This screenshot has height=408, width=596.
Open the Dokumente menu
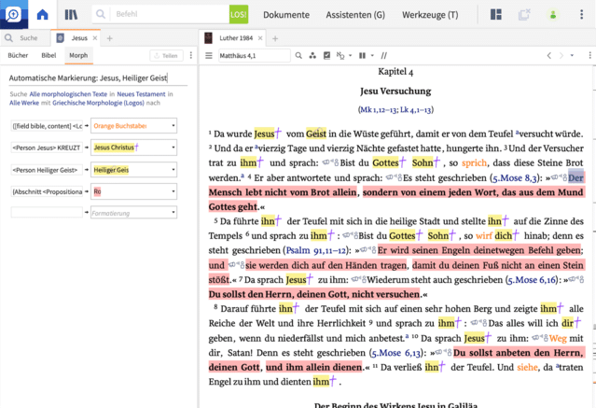[x=286, y=15]
